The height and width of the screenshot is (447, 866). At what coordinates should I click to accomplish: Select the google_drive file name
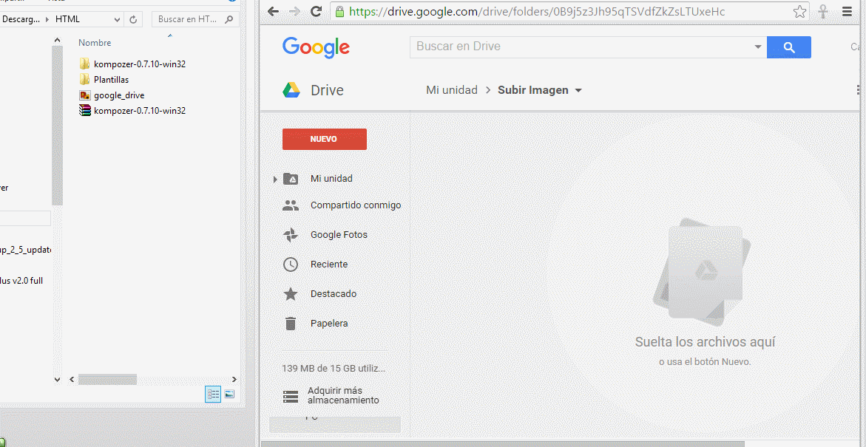coord(119,95)
